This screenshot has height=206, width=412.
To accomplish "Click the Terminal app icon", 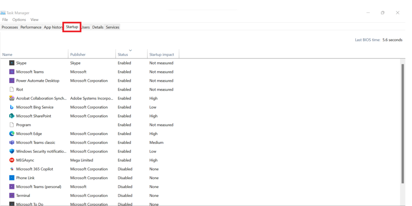I will (x=12, y=196).
